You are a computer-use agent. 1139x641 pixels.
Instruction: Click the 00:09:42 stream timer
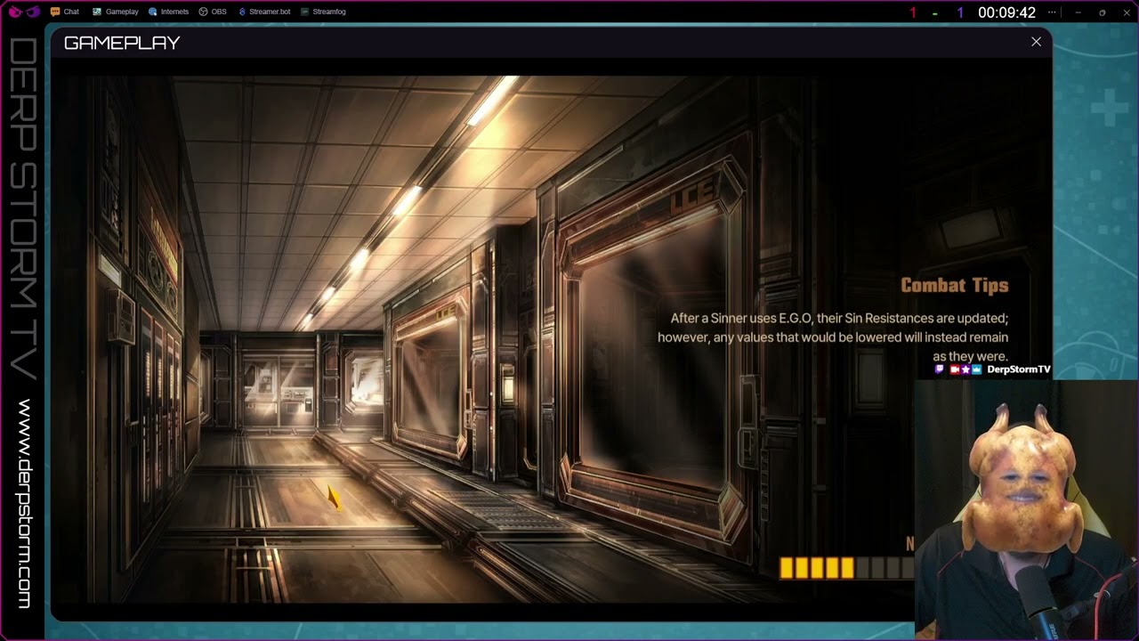[1006, 12]
